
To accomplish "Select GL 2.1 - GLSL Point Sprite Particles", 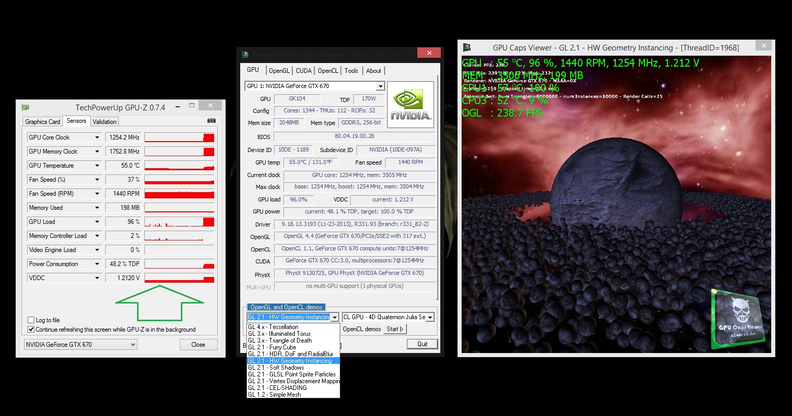I will pyautogui.click(x=293, y=374).
